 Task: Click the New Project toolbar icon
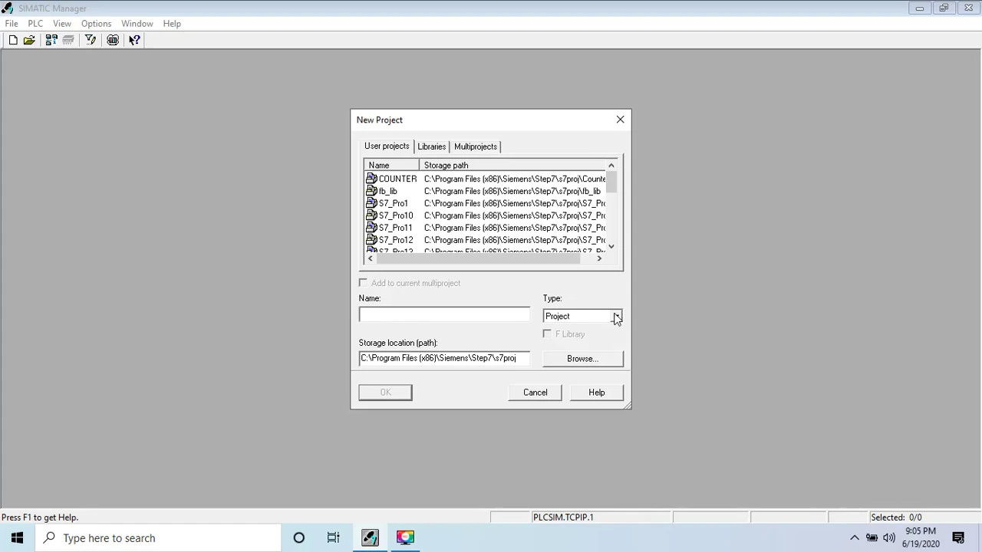13,40
